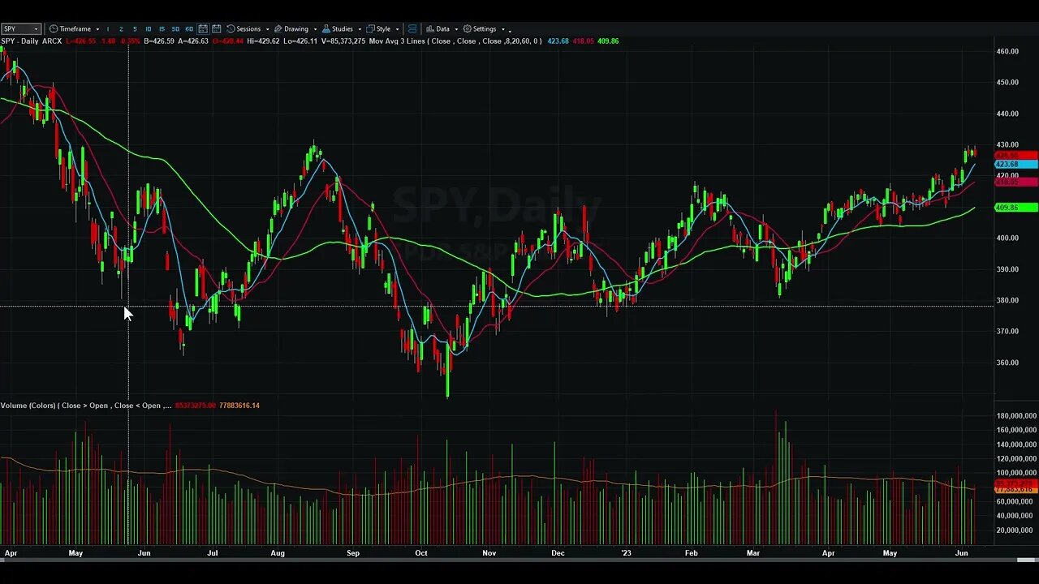Click the green 409.86 moving average value
Viewport: 1039px width, 584px height.
click(608, 41)
